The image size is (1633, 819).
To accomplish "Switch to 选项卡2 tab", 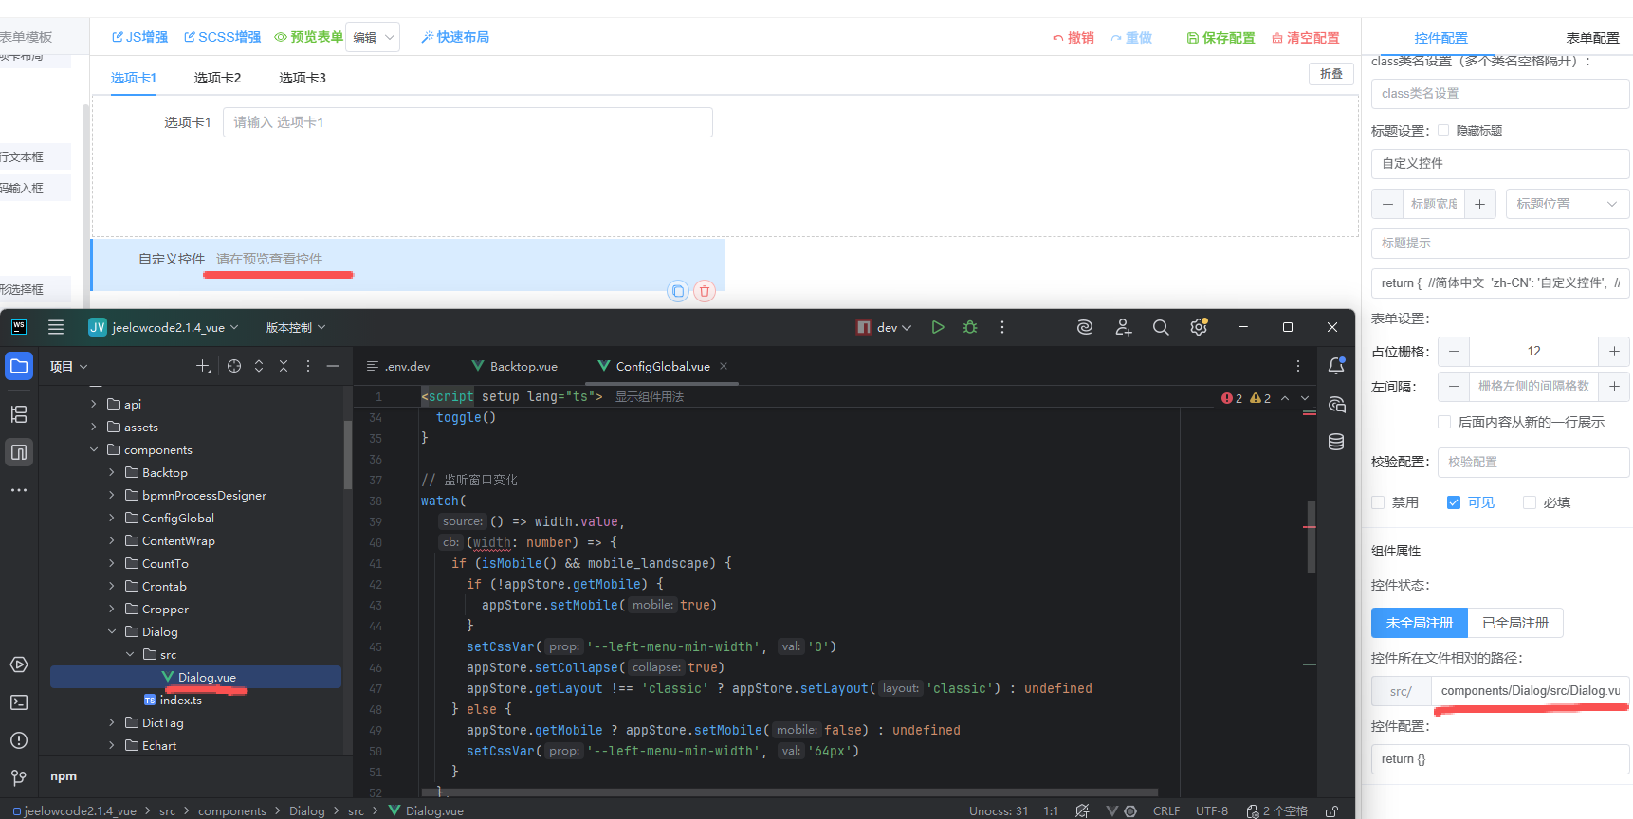I will [217, 78].
